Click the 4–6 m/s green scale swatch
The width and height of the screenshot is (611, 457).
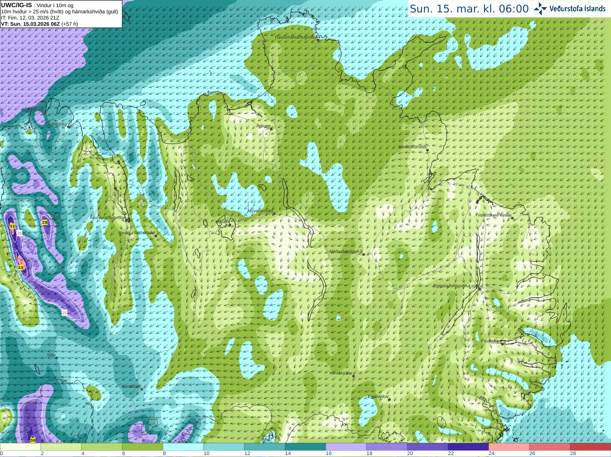[101, 447]
